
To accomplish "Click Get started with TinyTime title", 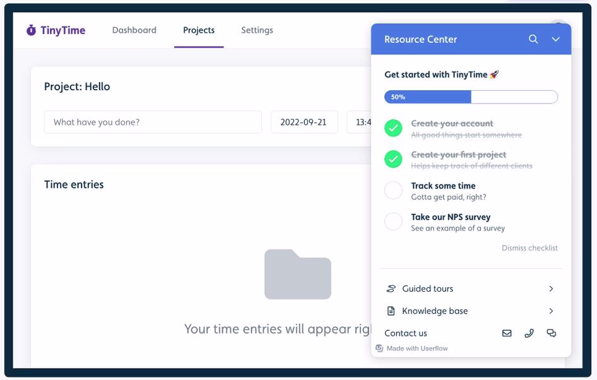I will [441, 74].
